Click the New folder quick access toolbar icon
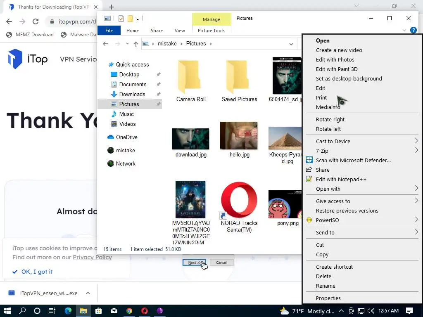Viewport: 423px width, 317px height. point(130,18)
